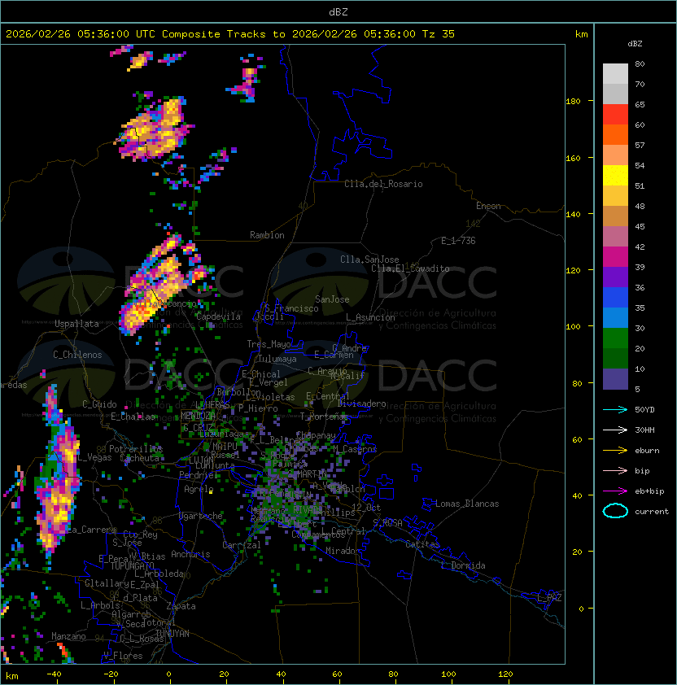Click the dBZ title at window top
The height and width of the screenshot is (685, 677).
tap(338, 11)
